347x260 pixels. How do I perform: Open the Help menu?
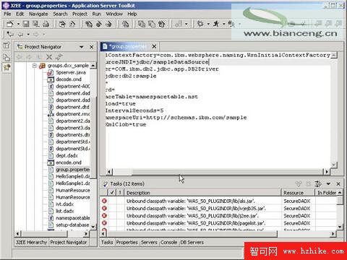point(132,14)
